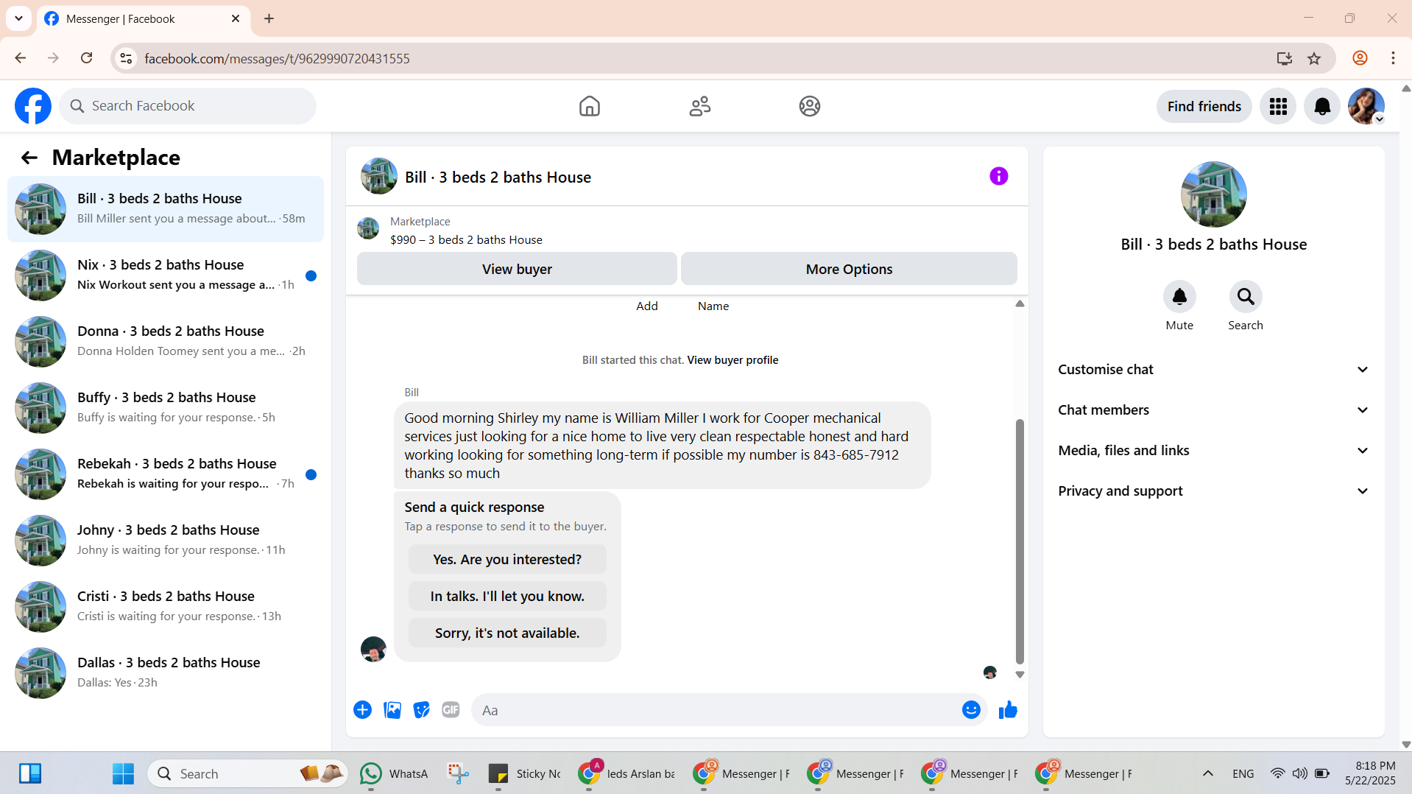Image resolution: width=1412 pixels, height=794 pixels.
Task: Go back from Marketplace chats list
Action: (29, 158)
